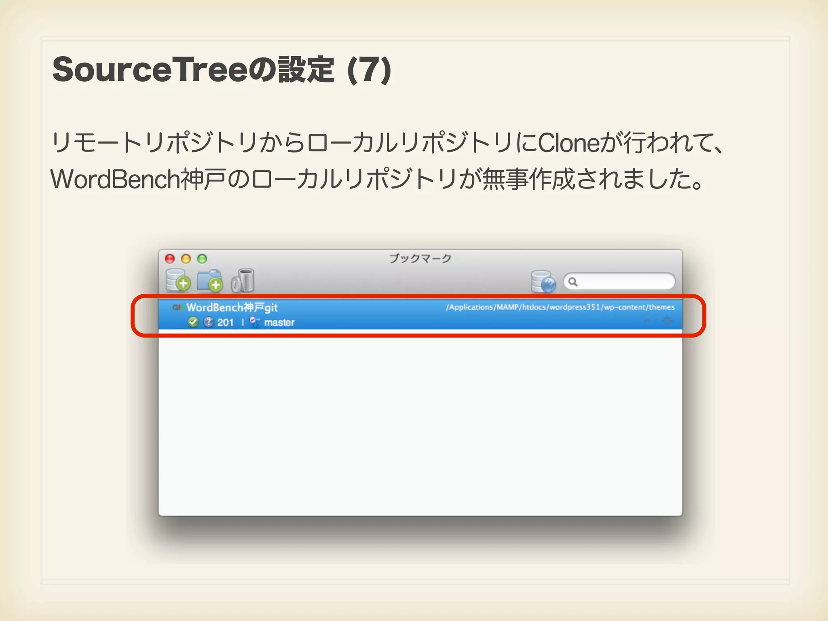
Task: Click the faint share arrow in bookmark row
Action: pos(647,321)
